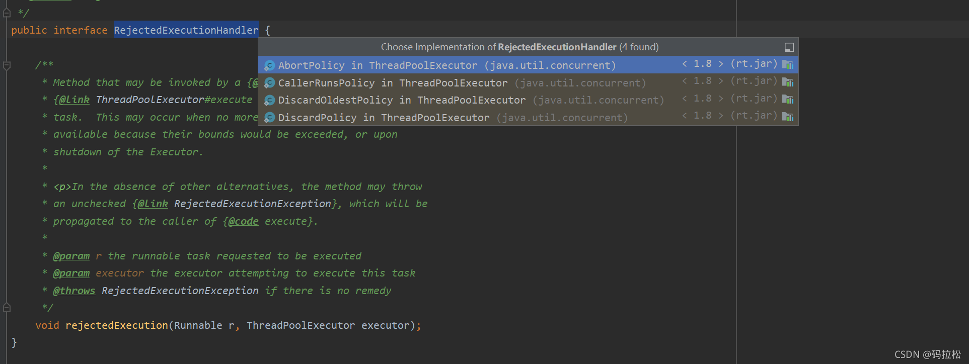Select CallerRunsPolicy implementation row
Viewport: 969px width, 364px height.
pyautogui.click(x=528, y=82)
